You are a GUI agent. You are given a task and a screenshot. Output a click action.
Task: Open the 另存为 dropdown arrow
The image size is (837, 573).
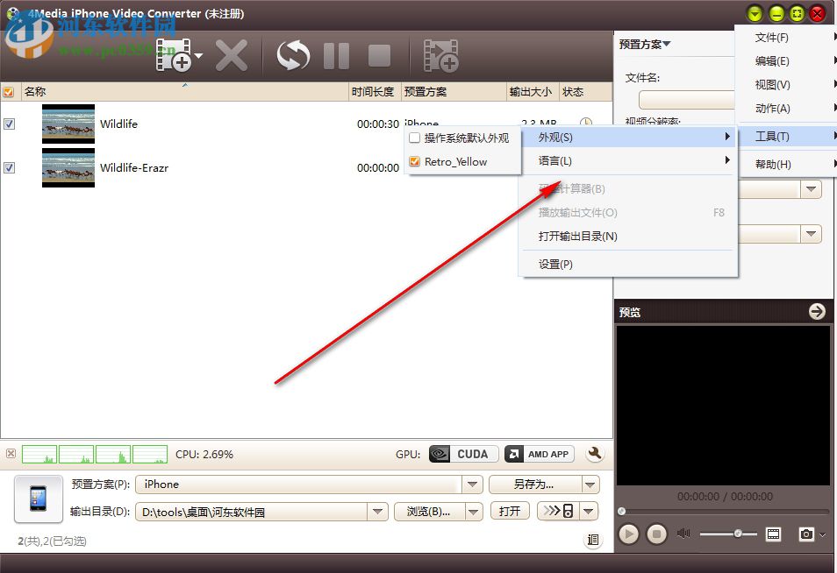click(590, 484)
